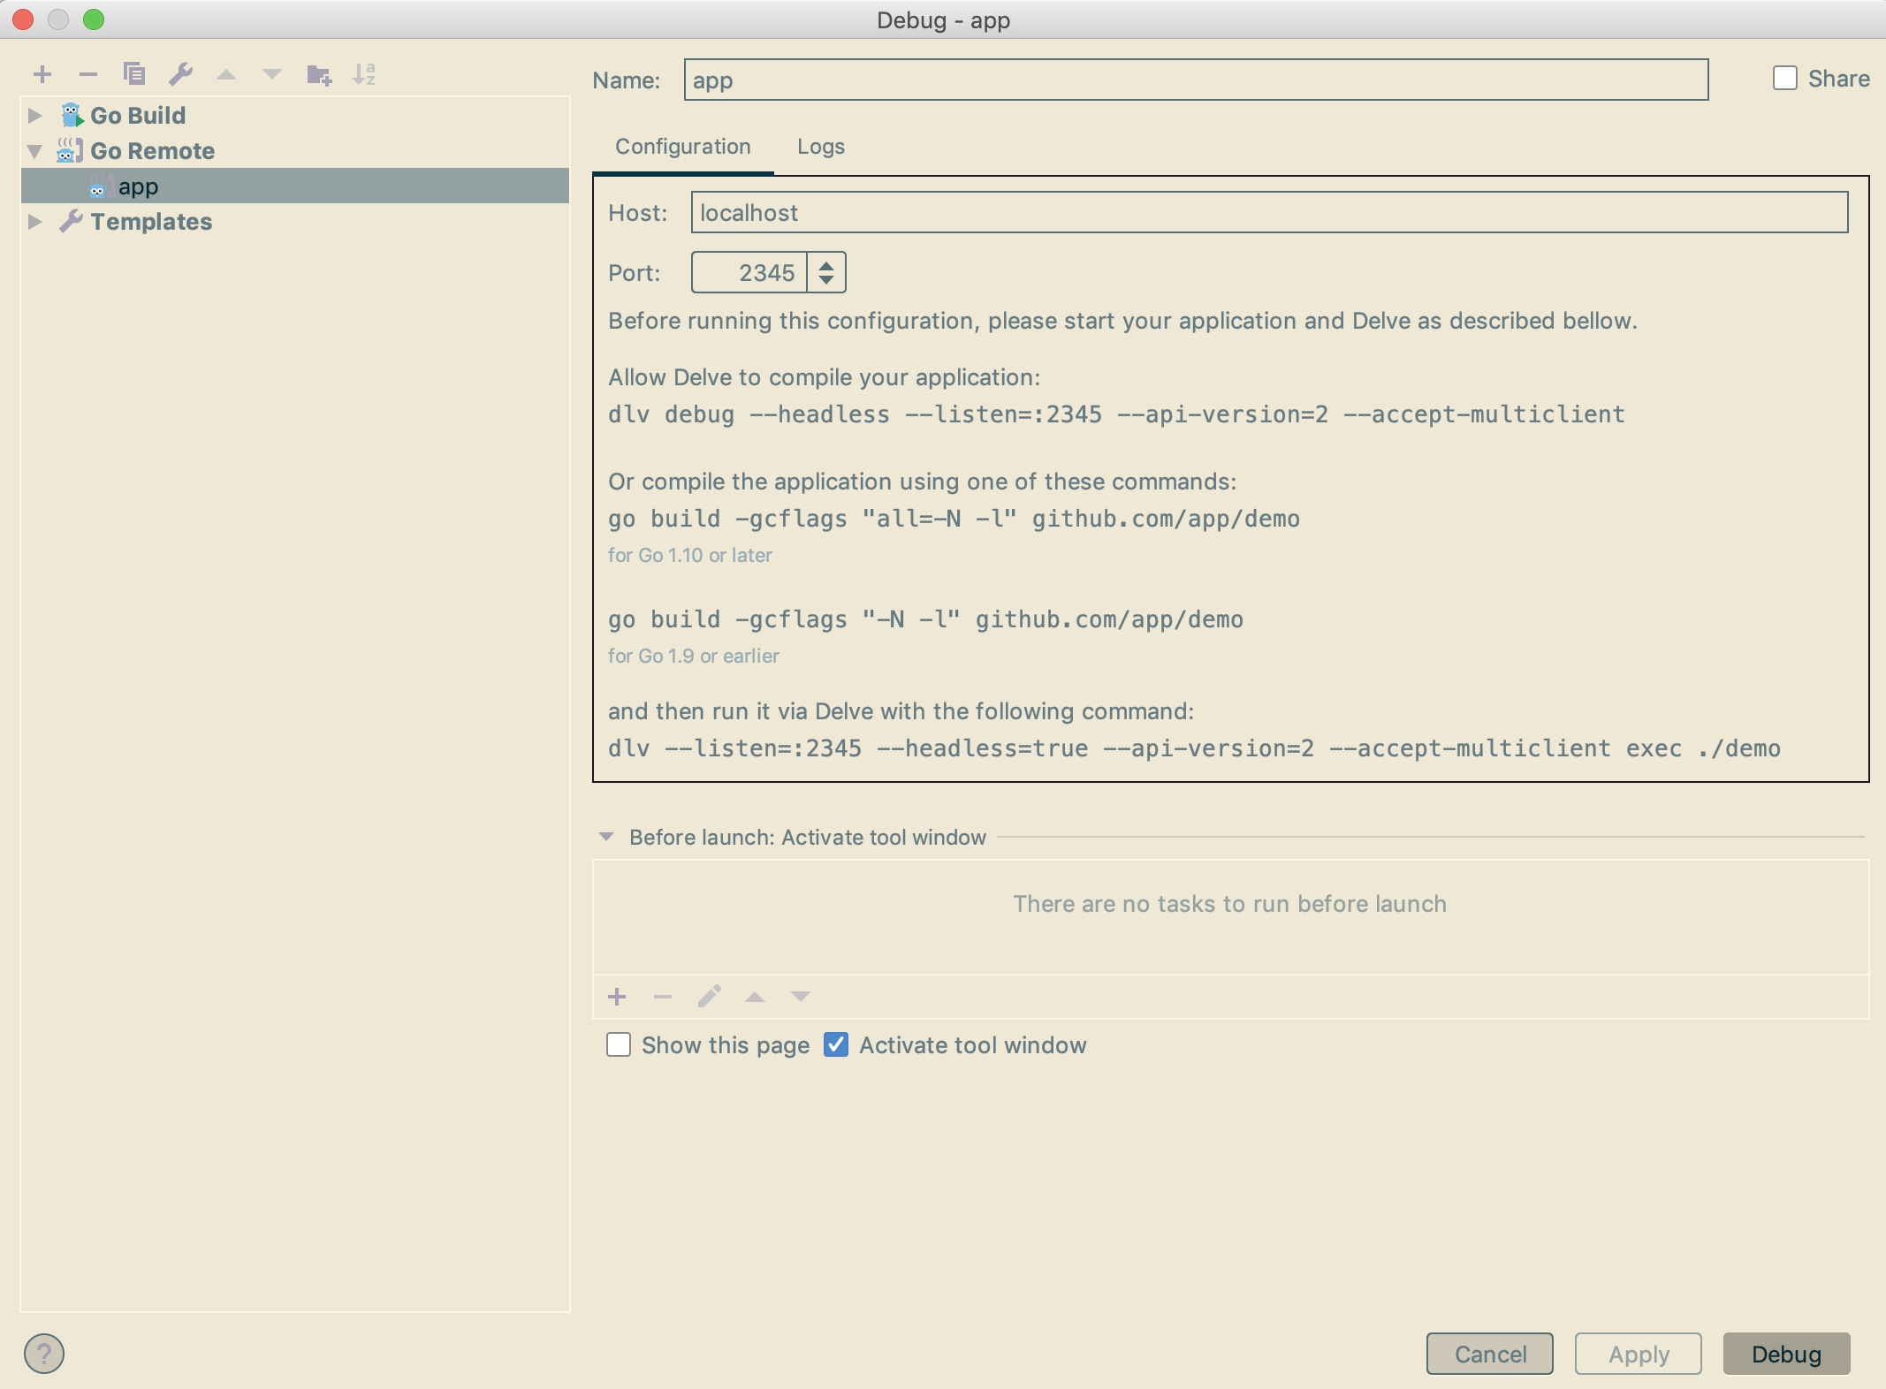1886x1389 pixels.
Task: Uncheck Activate tool window checkbox
Action: click(836, 1045)
